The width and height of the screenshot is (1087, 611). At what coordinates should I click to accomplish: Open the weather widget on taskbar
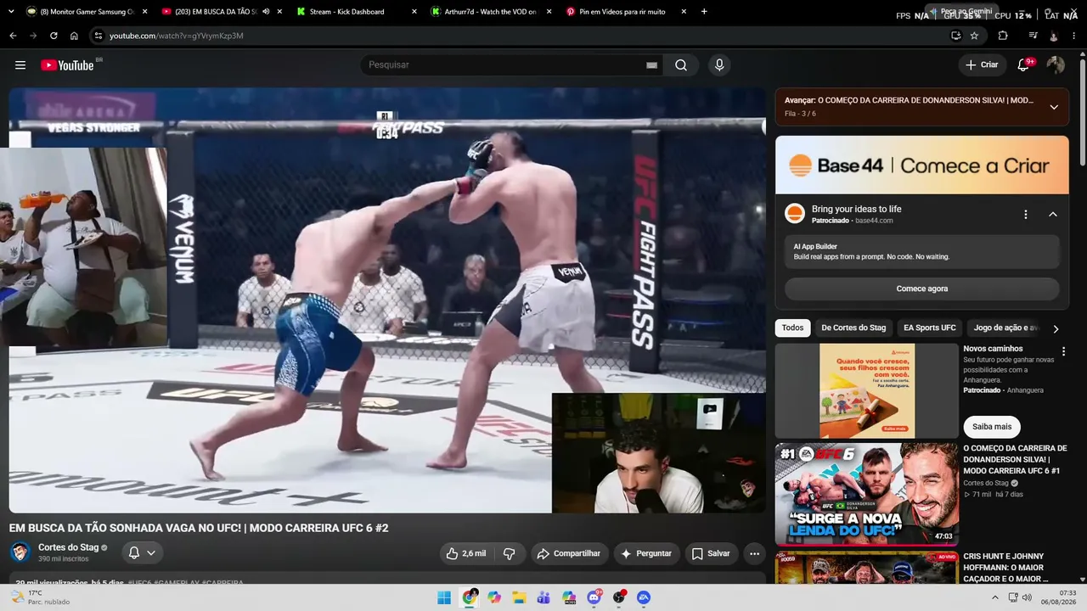tap(38, 597)
